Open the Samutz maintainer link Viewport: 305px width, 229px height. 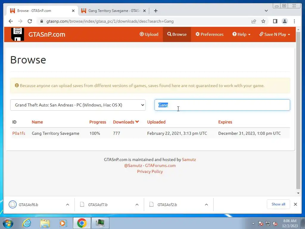(189, 160)
